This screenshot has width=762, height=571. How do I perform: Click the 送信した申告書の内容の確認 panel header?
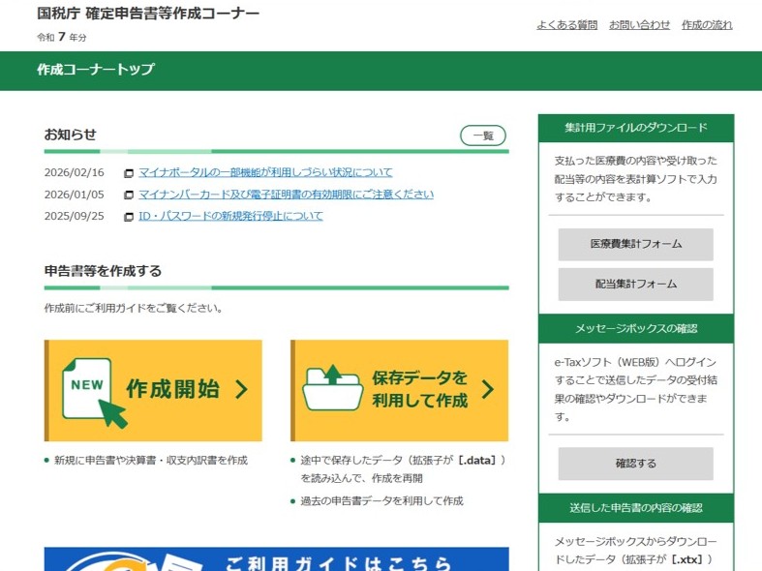tap(636, 508)
